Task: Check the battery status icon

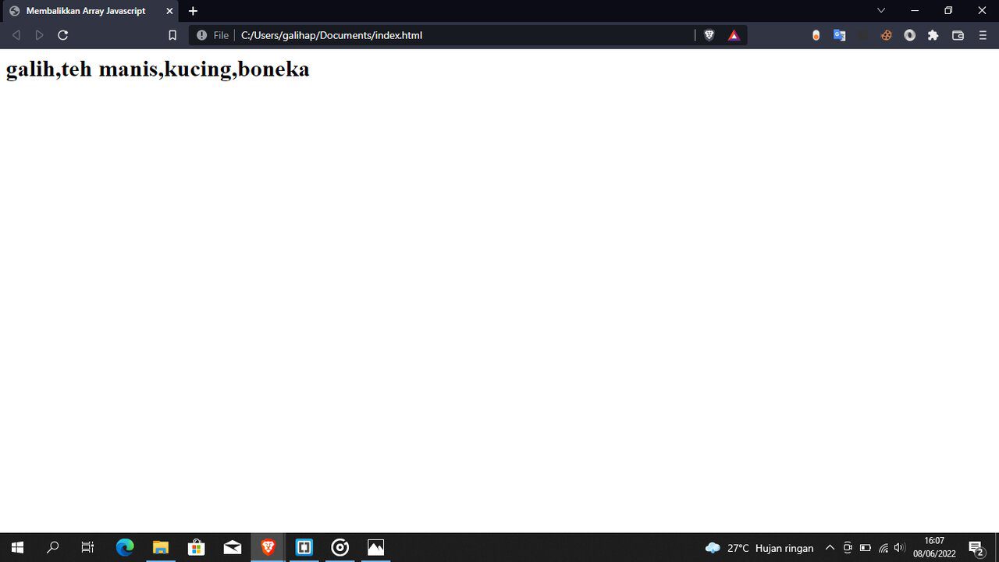Action: click(866, 548)
